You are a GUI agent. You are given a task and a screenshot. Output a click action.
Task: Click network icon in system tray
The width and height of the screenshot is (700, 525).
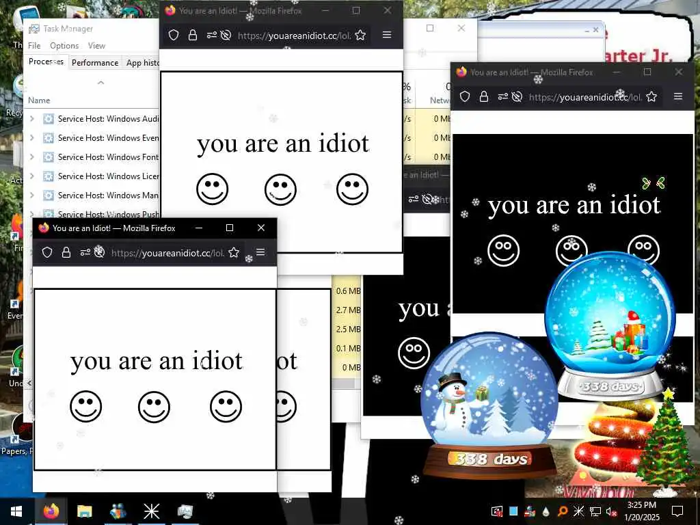[x=595, y=511]
